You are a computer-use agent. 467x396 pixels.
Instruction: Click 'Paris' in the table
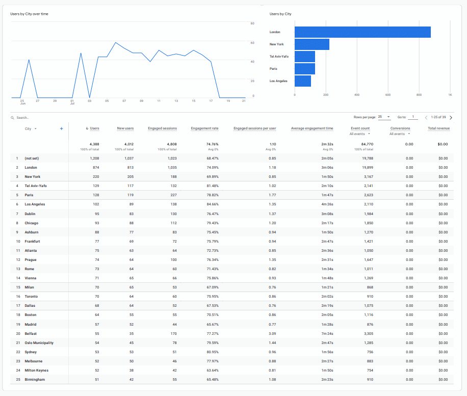pos(29,195)
